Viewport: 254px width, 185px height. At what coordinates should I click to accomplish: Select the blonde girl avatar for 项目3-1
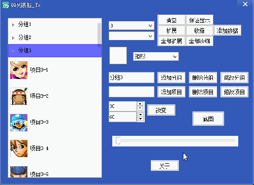[x=19, y=70]
